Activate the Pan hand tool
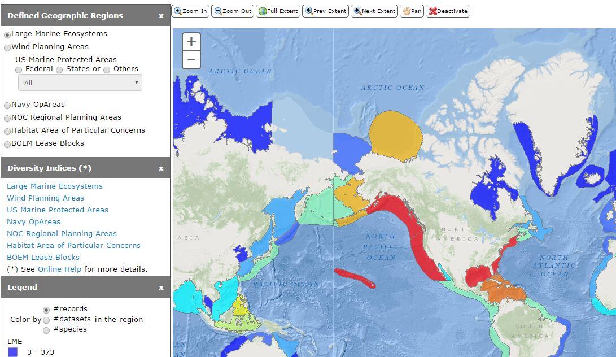 pyautogui.click(x=412, y=11)
